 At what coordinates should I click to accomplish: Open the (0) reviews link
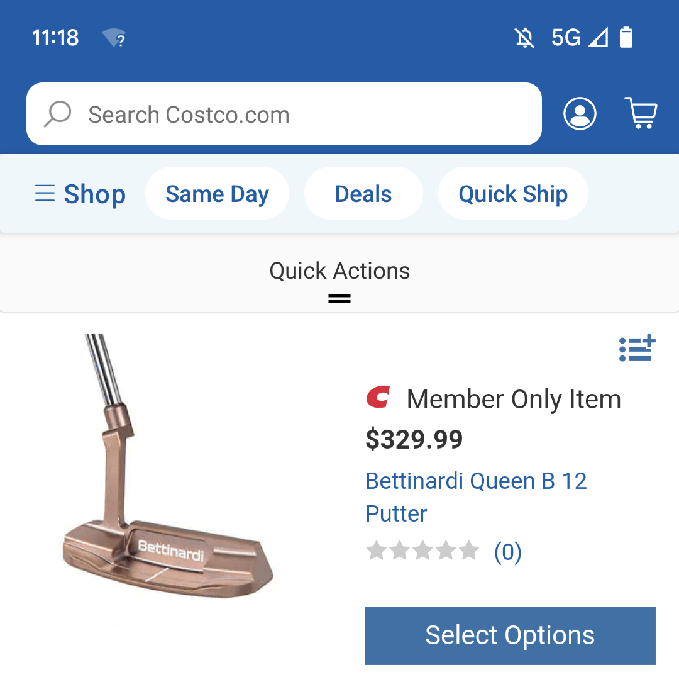click(507, 552)
